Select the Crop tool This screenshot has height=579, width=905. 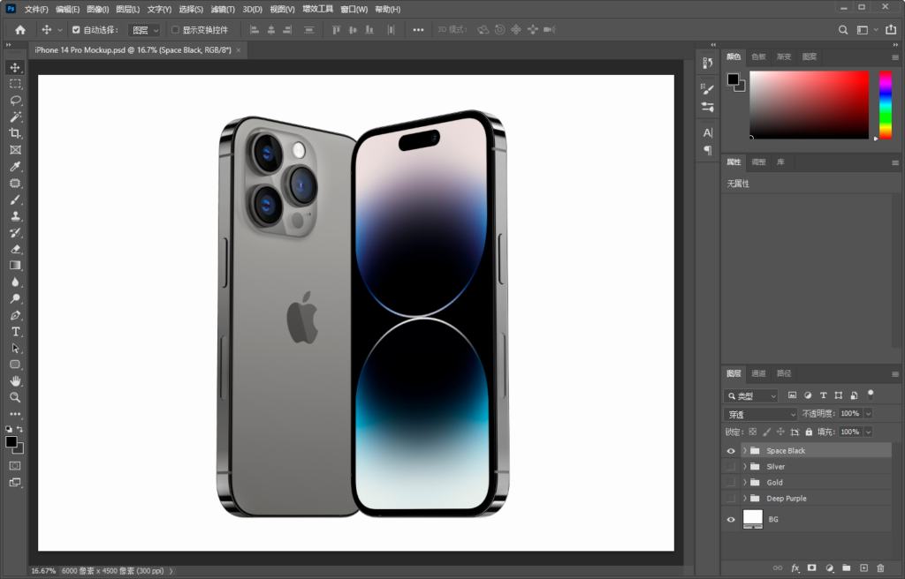[x=15, y=133]
